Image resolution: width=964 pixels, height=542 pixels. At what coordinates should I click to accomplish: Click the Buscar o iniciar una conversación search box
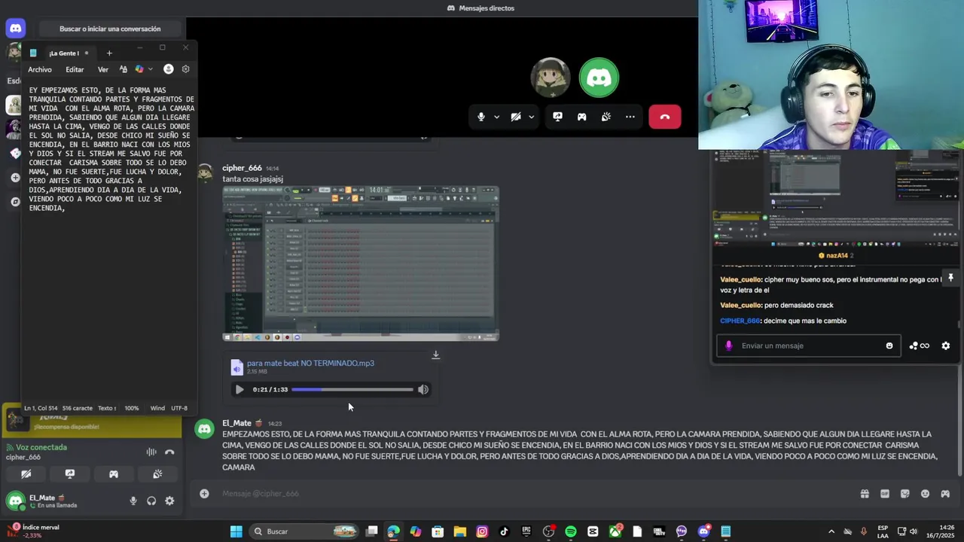tap(110, 29)
